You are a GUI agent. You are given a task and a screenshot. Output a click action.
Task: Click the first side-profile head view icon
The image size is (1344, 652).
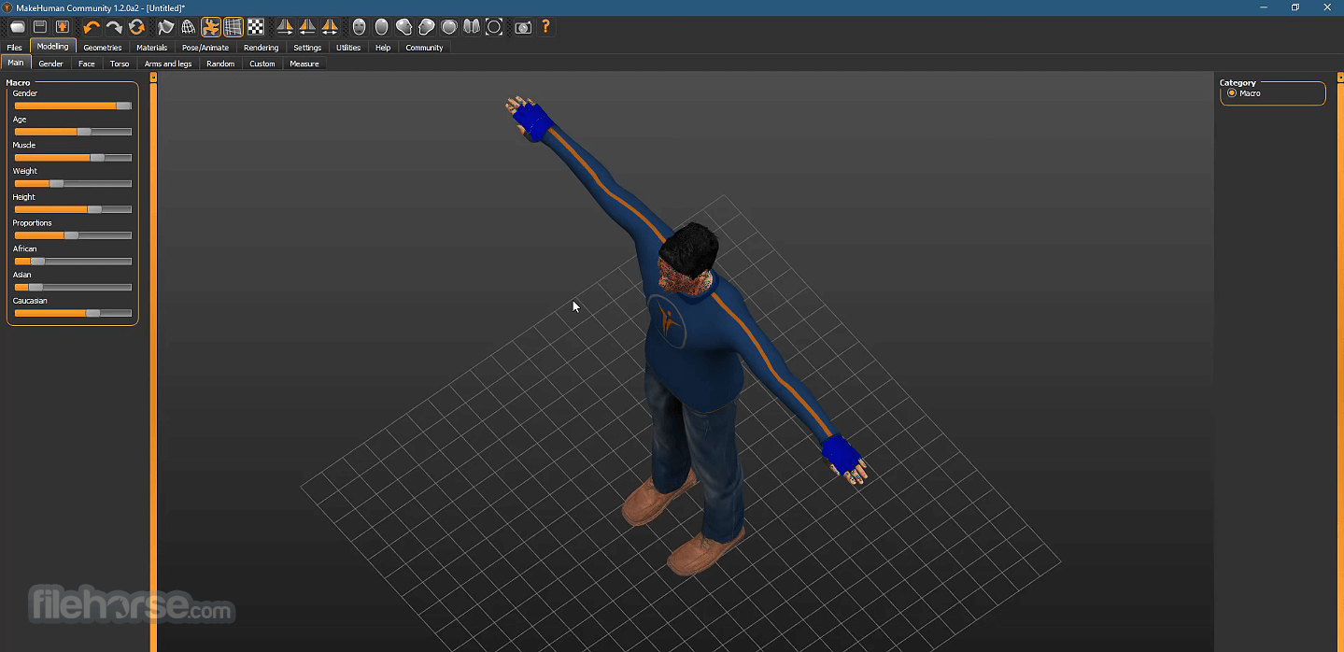404,27
